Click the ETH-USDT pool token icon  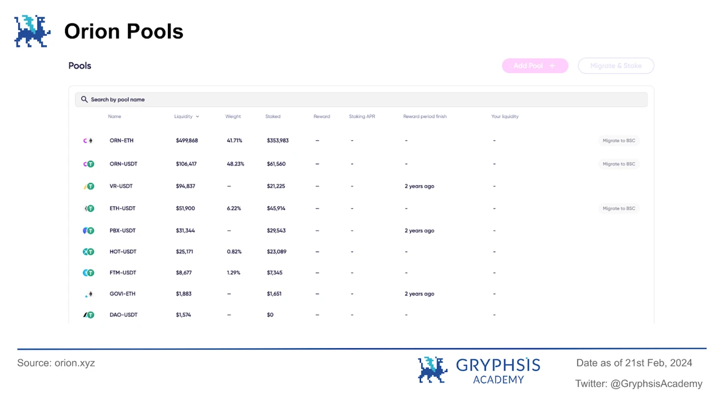[x=89, y=208]
